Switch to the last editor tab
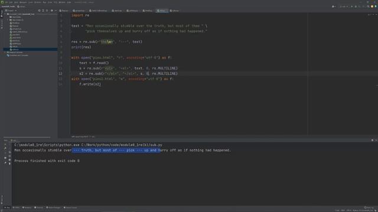Image resolution: width=378 pixels, height=212 pixels. [x=174, y=11]
